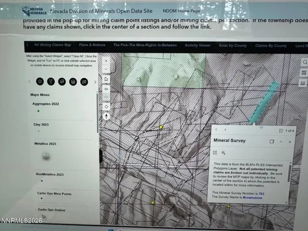The image size is (308, 231).
Task: Dock the Mineral Survey popup
Action: click(x=272, y=141)
